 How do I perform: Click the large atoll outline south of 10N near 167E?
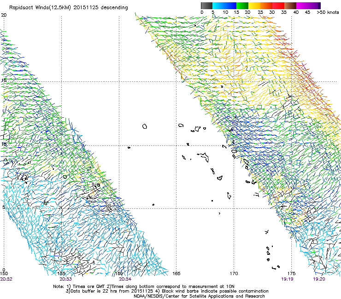click(x=204, y=157)
